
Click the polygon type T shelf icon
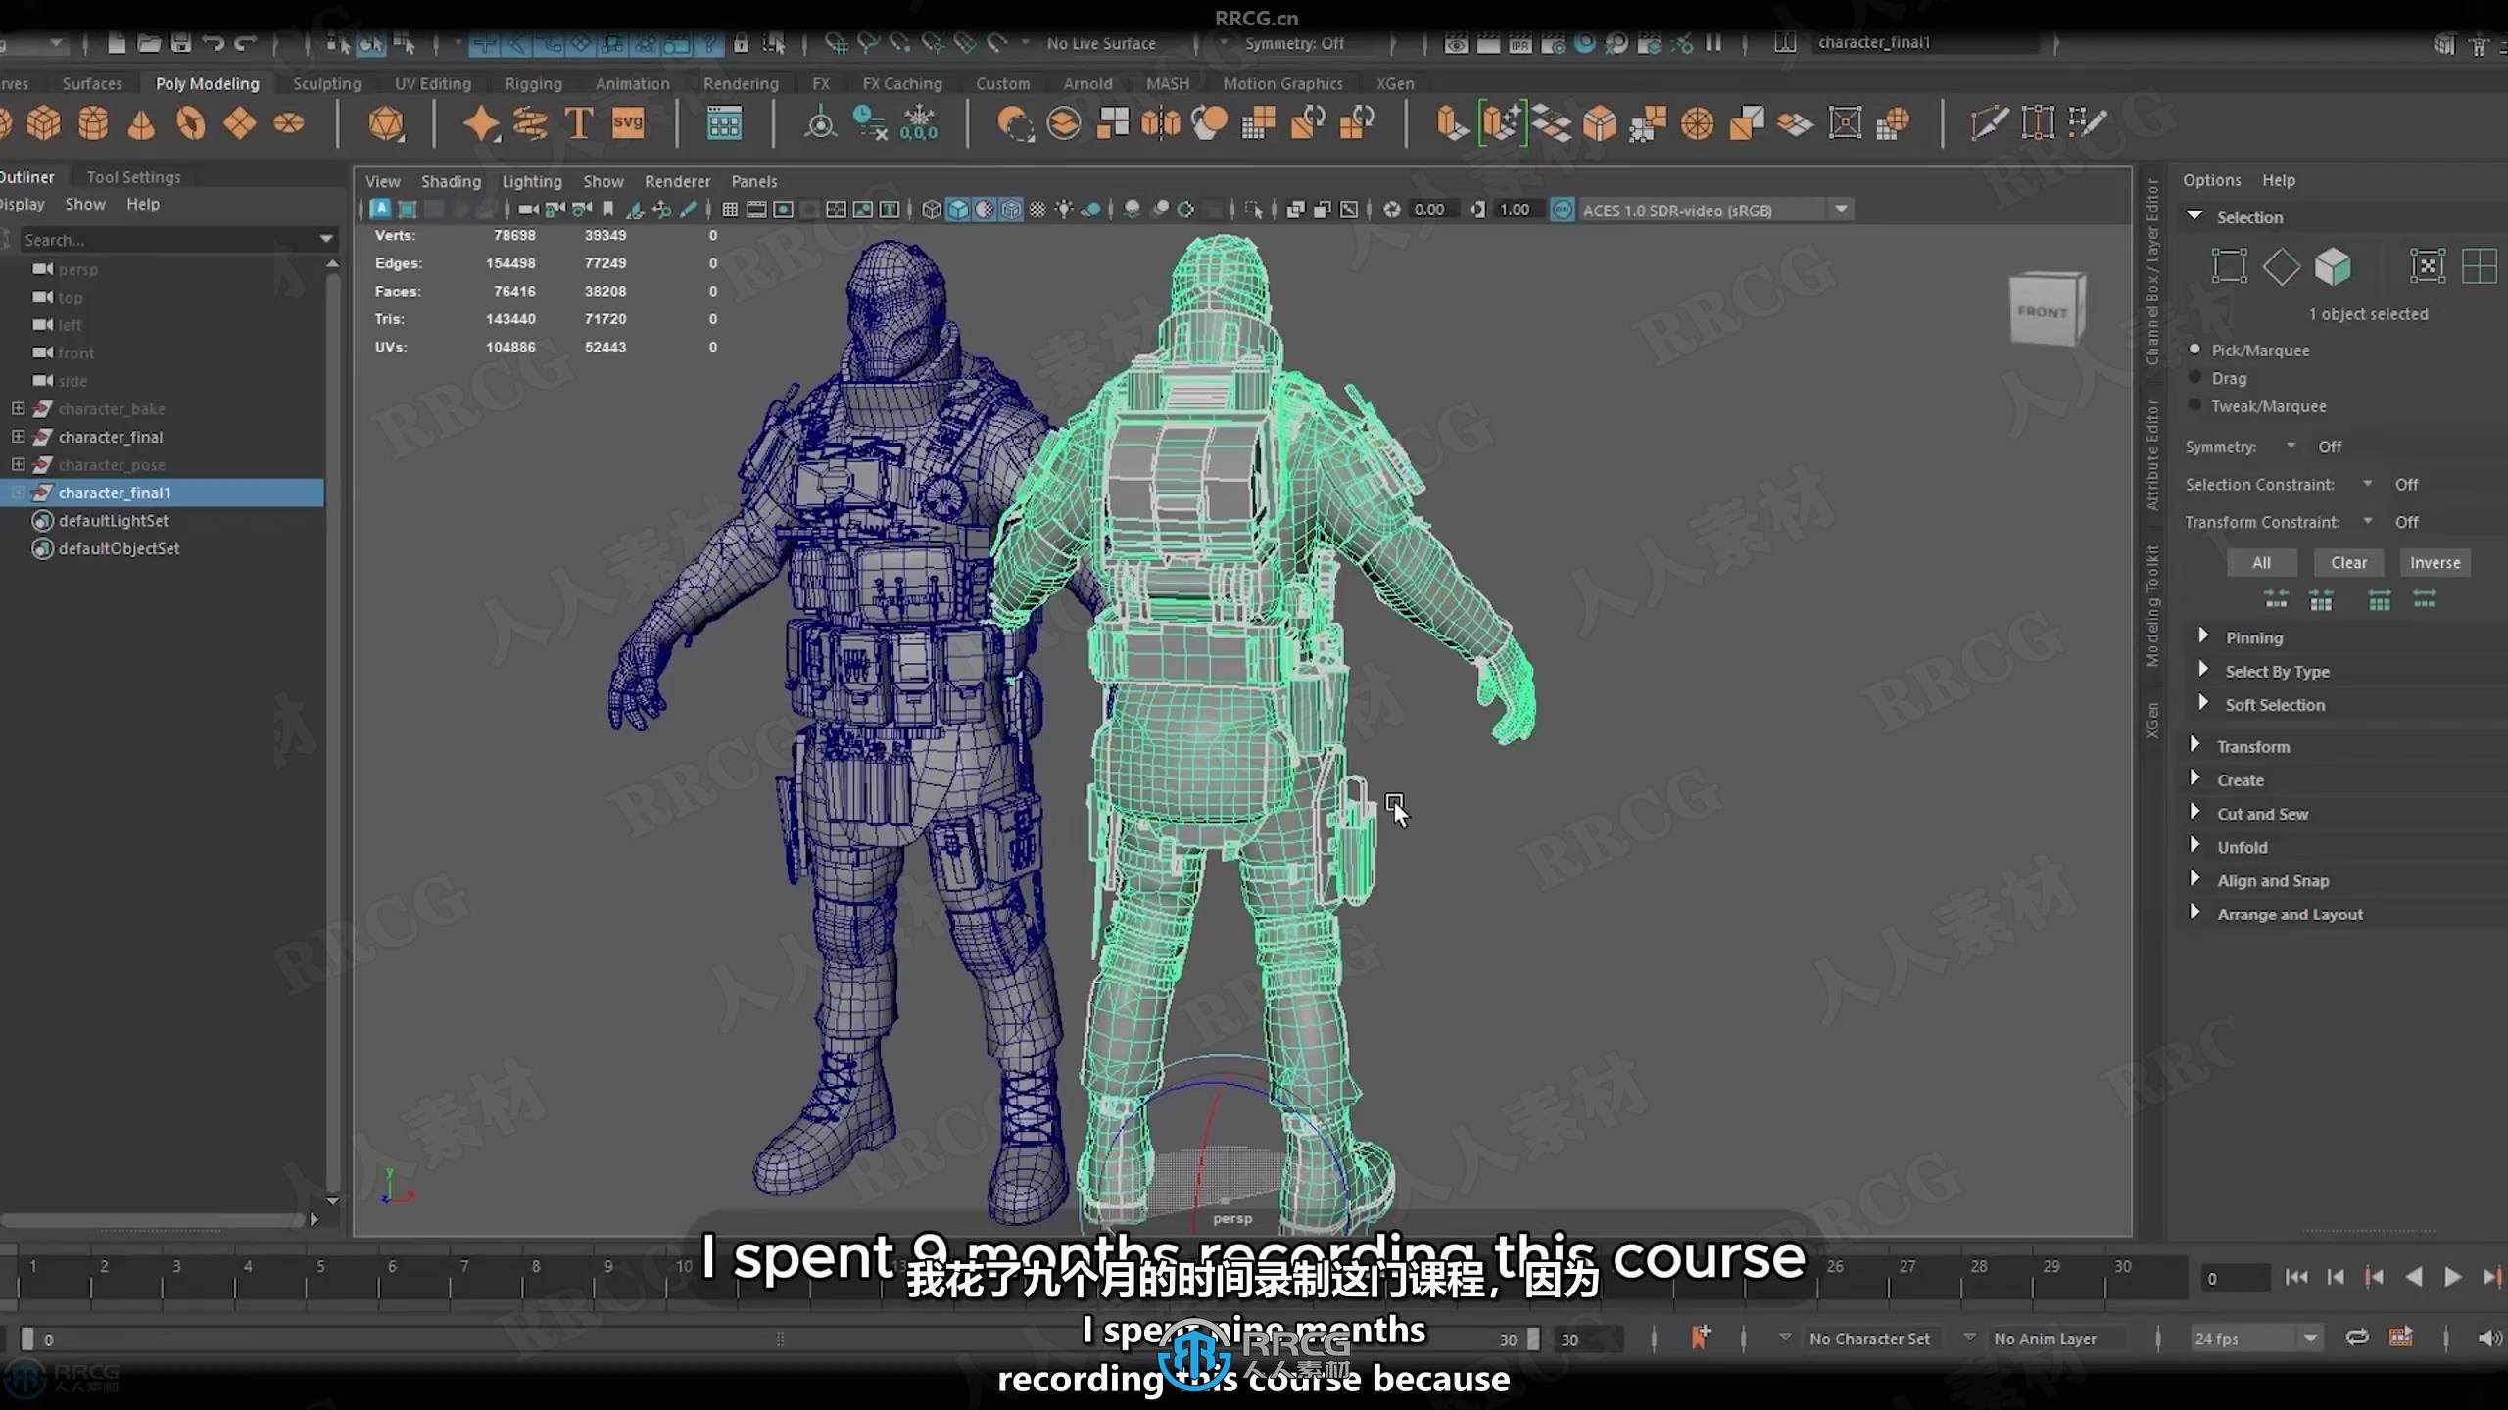[x=579, y=124]
